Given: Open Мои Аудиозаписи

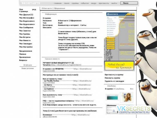Looking at the screenshot, I should coord(27,24).
